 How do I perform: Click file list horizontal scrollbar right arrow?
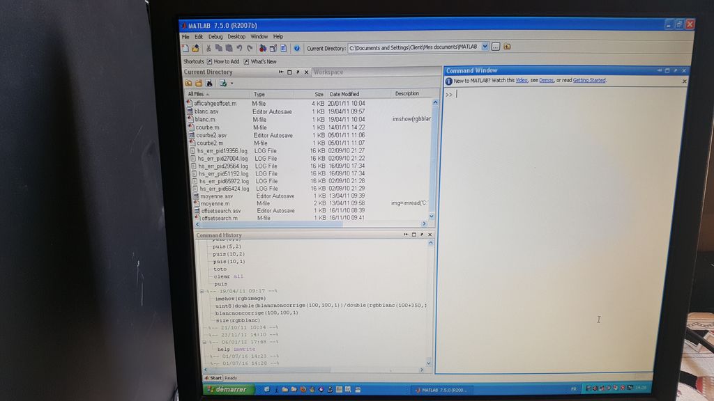tap(424, 223)
